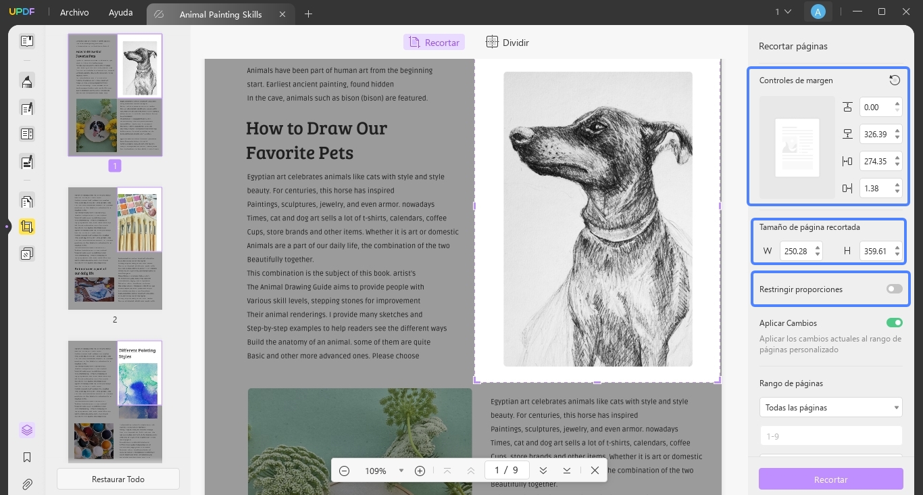Open the Fill and Sign tool

pos(27,162)
